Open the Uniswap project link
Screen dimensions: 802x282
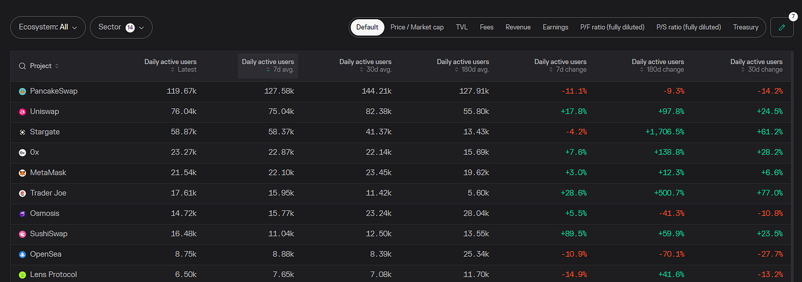point(45,112)
